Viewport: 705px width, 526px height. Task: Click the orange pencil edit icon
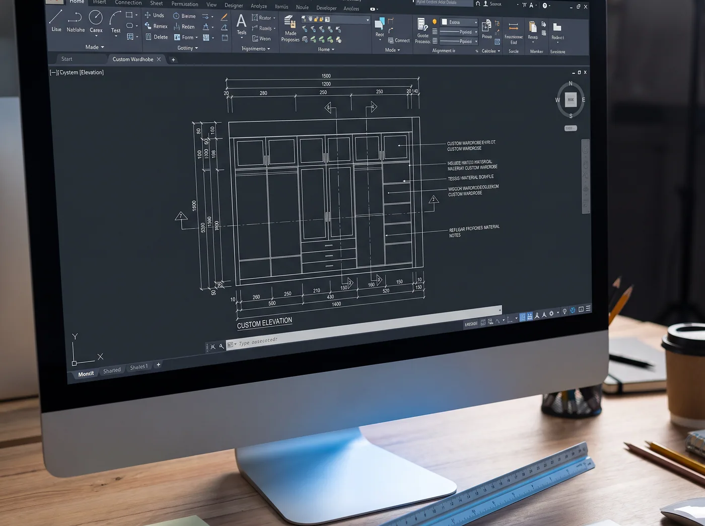pyautogui.click(x=224, y=17)
